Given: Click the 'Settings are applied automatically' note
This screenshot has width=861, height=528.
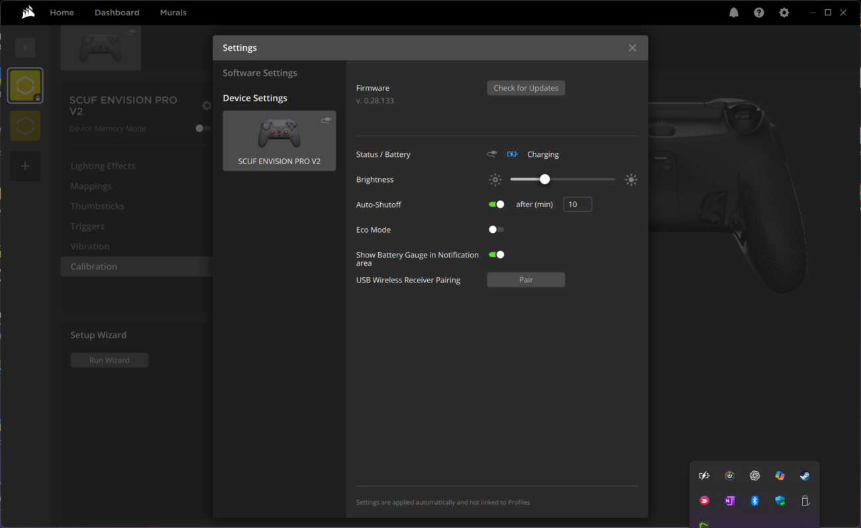Looking at the screenshot, I should tap(443, 502).
